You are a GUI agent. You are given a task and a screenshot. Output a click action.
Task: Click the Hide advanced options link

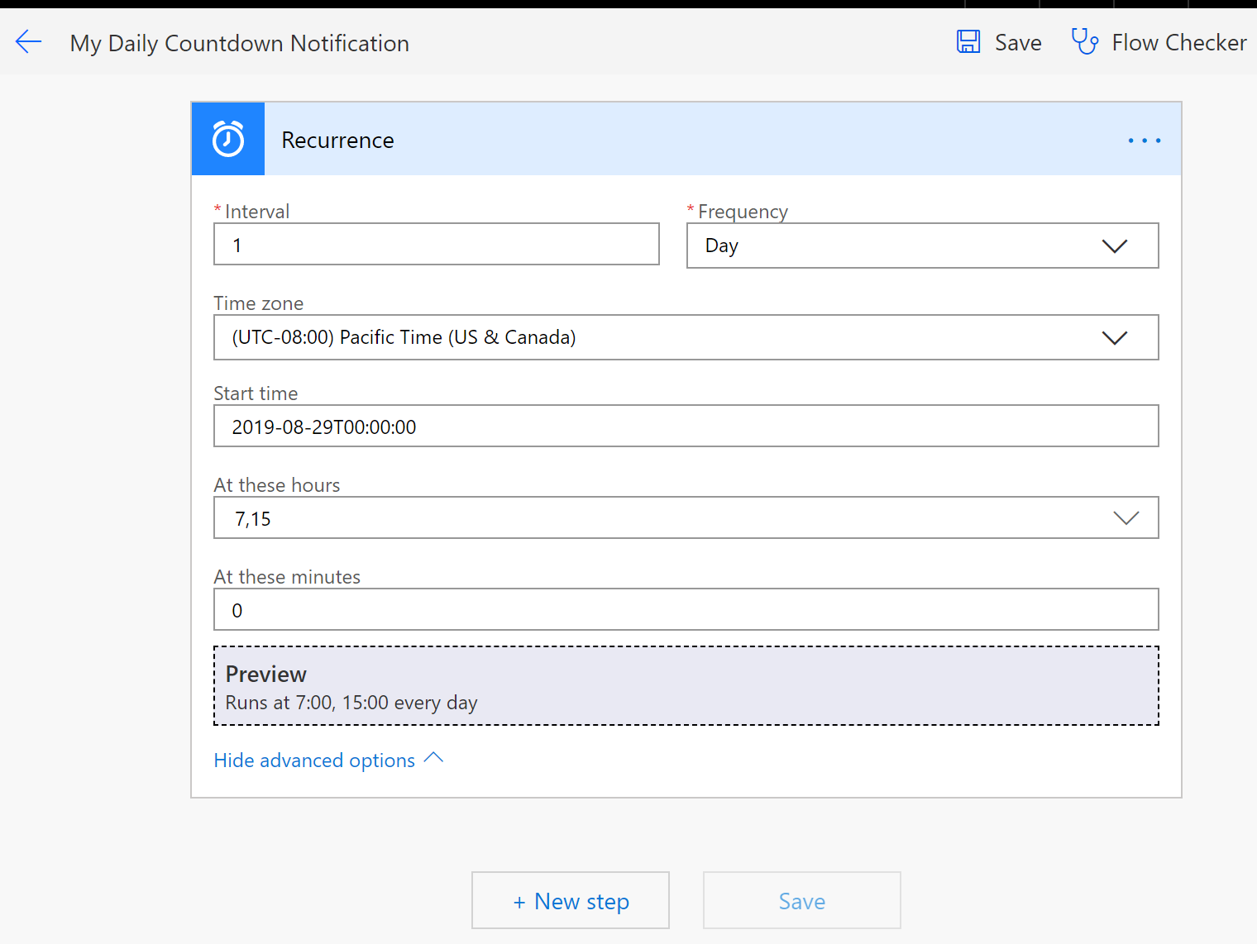click(314, 760)
